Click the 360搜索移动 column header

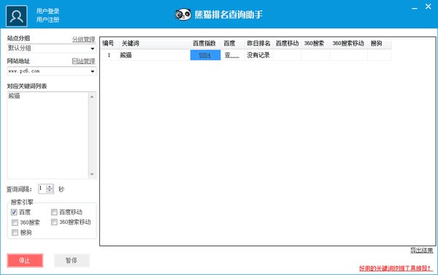pyautogui.click(x=348, y=43)
